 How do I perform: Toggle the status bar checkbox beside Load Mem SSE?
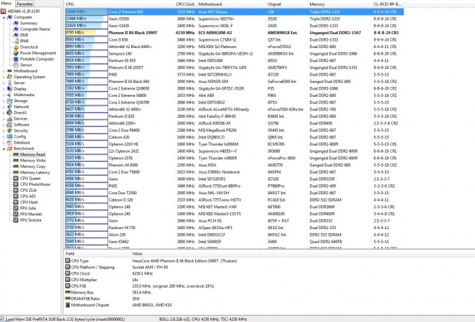tap(2, 319)
